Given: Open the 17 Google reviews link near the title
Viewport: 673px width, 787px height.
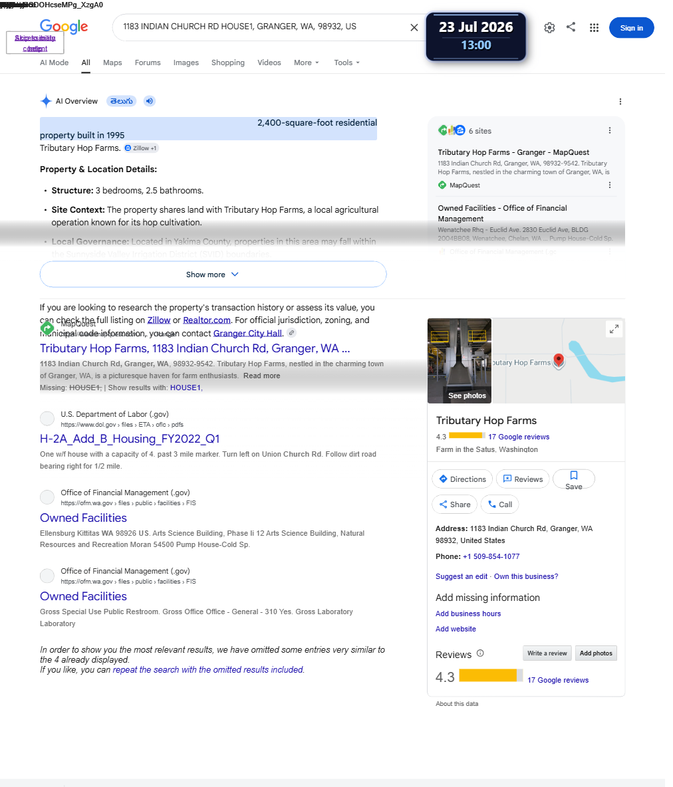Looking at the screenshot, I should pyautogui.click(x=519, y=437).
